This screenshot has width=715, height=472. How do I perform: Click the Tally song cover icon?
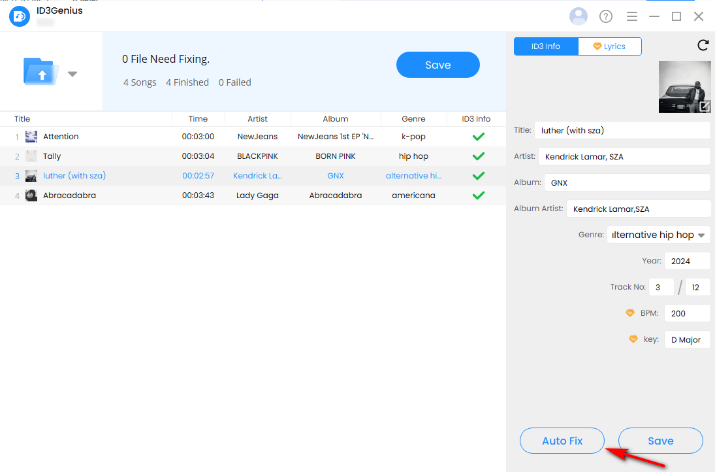(x=31, y=156)
